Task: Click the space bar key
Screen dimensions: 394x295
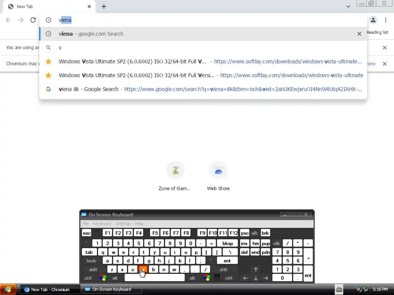Action: pos(155,278)
